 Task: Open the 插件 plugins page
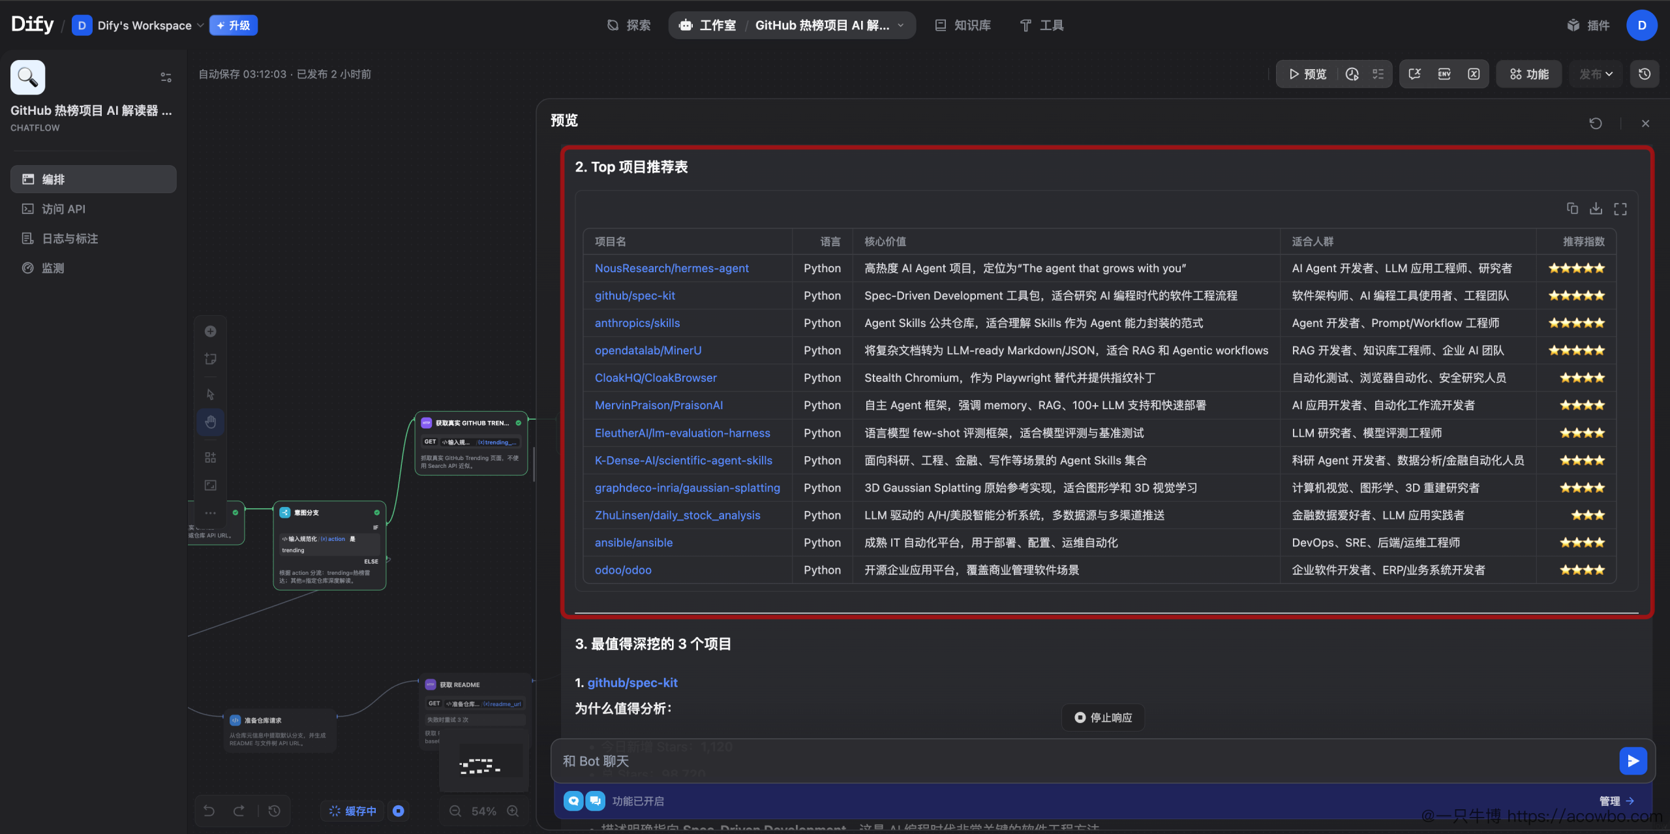(1588, 25)
